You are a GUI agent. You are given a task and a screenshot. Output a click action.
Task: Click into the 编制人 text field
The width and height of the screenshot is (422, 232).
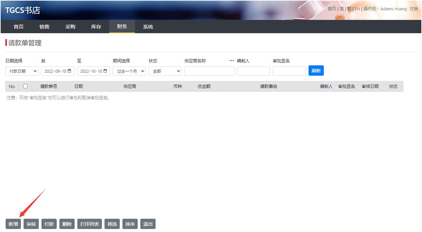point(253,71)
